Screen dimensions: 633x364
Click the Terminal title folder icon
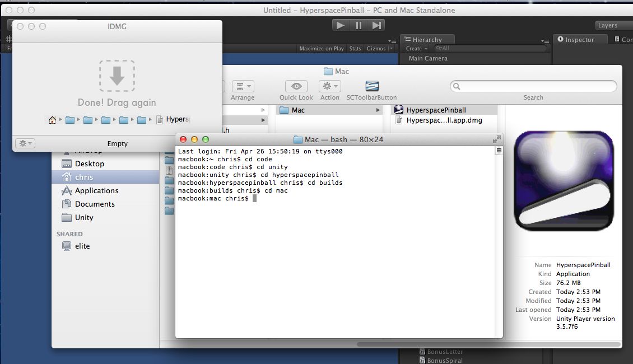coord(298,139)
